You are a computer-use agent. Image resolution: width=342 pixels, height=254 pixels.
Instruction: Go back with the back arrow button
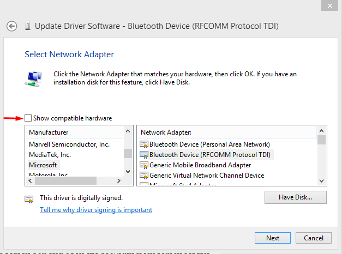(x=12, y=26)
